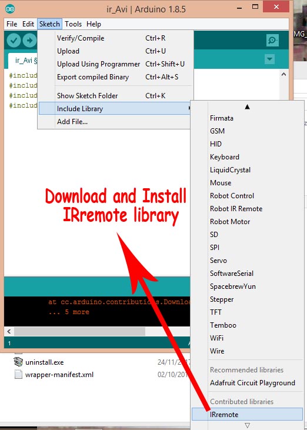The height and width of the screenshot is (430, 307).
Task: Click the wrapper-manifest.xml file icon
Action: point(18,374)
